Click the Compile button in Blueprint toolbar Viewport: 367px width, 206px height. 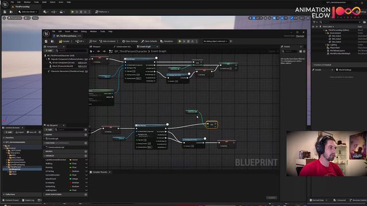coord(64,41)
